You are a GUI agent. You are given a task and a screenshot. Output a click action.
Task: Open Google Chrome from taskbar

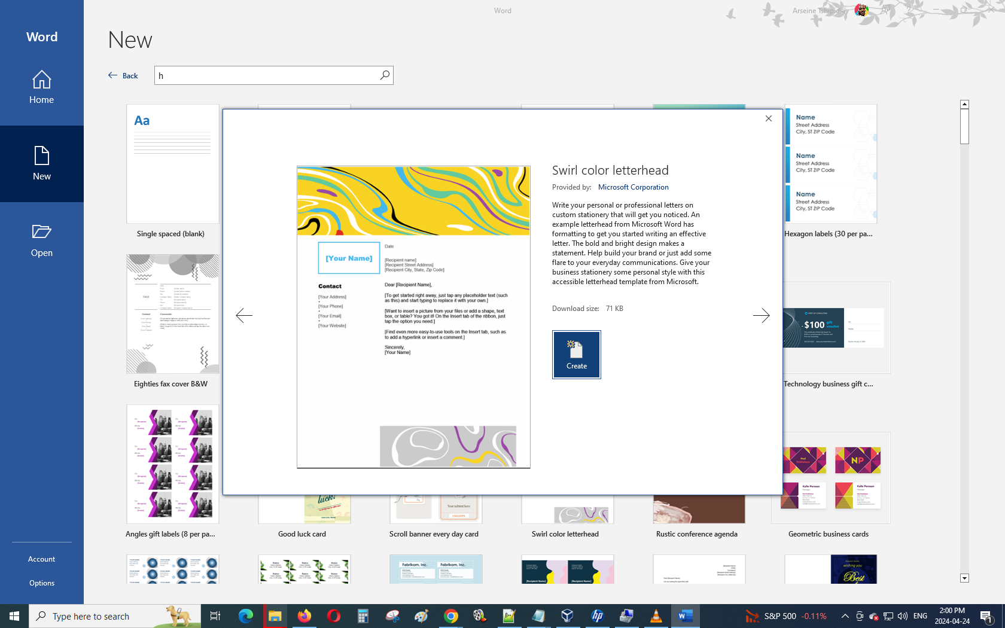point(450,616)
